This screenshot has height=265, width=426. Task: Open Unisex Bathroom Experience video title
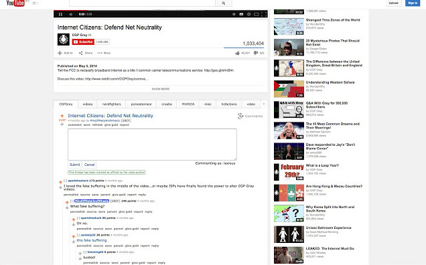[328, 228]
